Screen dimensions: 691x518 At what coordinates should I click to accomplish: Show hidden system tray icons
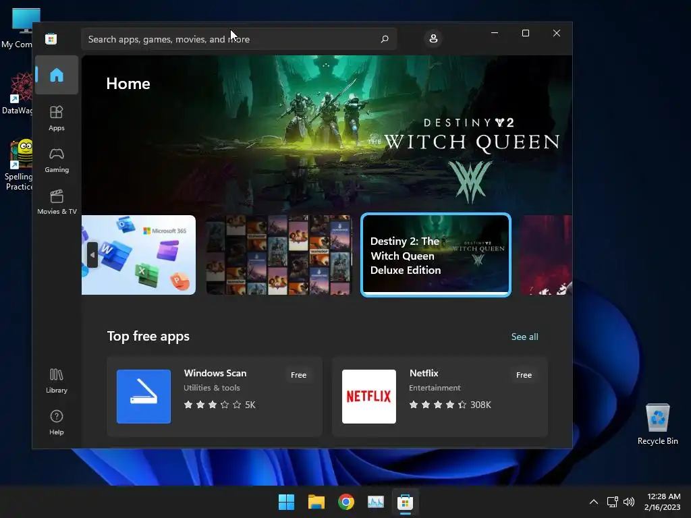[x=594, y=502]
